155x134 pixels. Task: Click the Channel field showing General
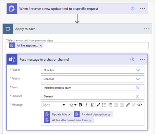pyautogui.click(x=93, y=96)
